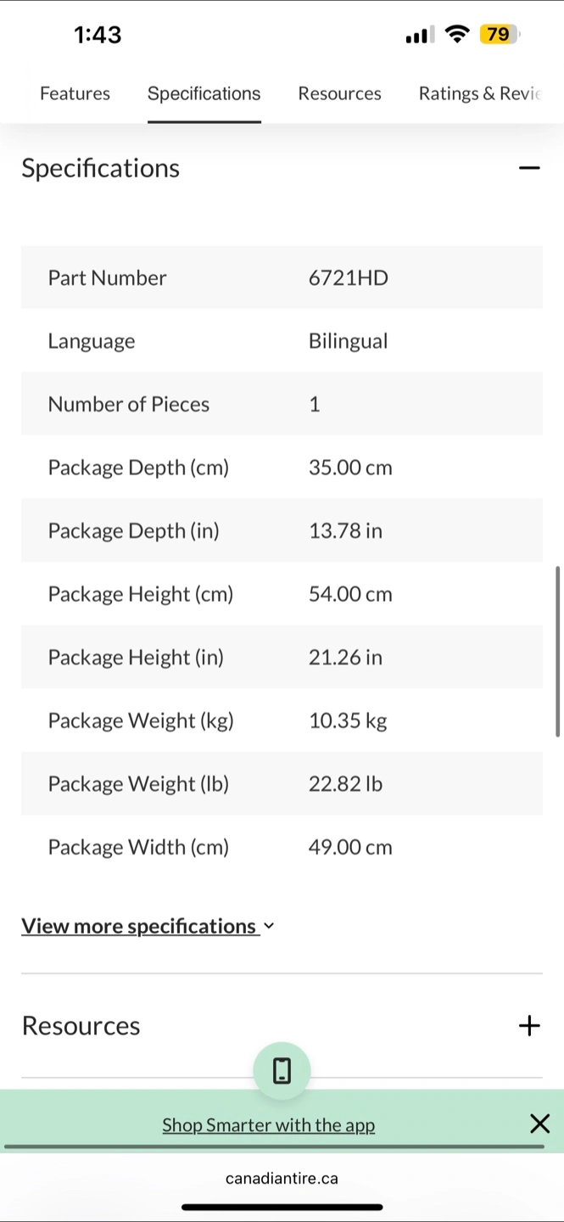Tap the 1:43 clock in status bar

98,35
